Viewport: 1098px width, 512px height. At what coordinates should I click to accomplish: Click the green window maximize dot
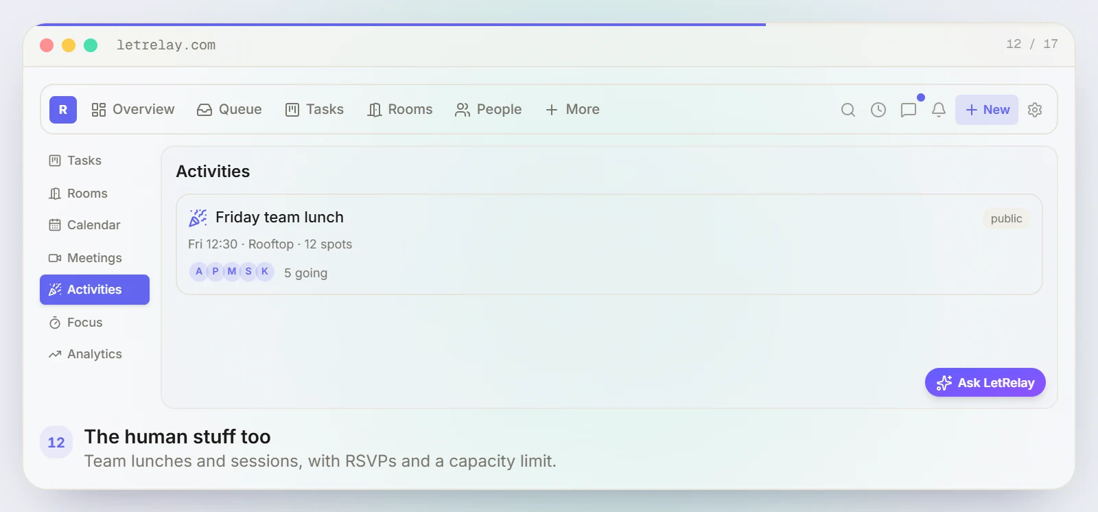coord(91,45)
